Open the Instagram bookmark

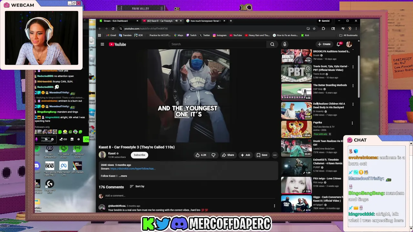coord(219,35)
